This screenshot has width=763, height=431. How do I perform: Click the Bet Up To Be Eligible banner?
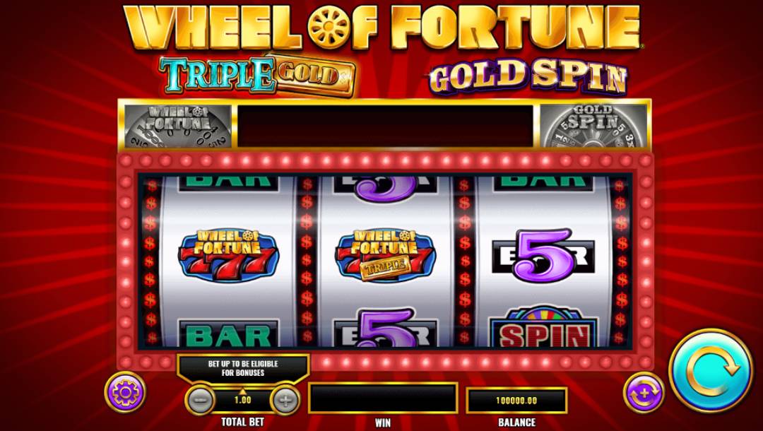tap(243, 368)
